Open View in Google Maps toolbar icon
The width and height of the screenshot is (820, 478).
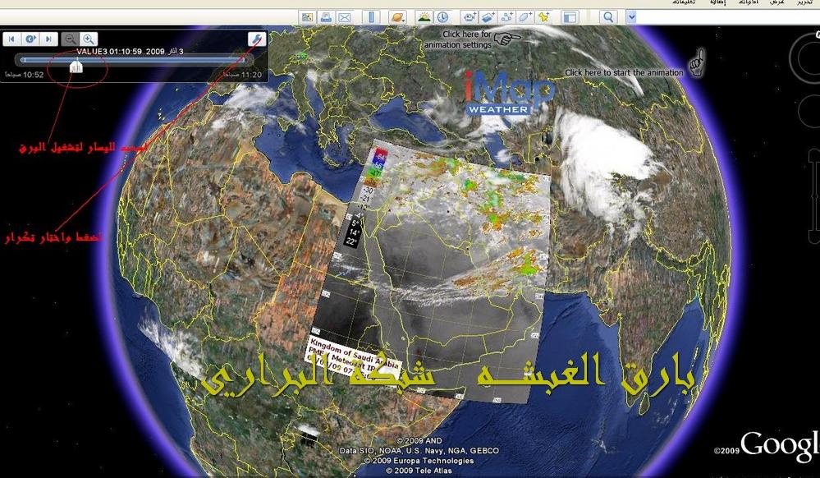[x=308, y=17]
